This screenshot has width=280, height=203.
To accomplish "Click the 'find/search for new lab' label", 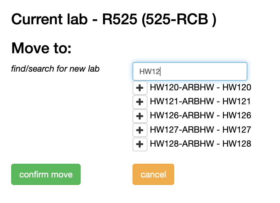I will pyautogui.click(x=55, y=69).
